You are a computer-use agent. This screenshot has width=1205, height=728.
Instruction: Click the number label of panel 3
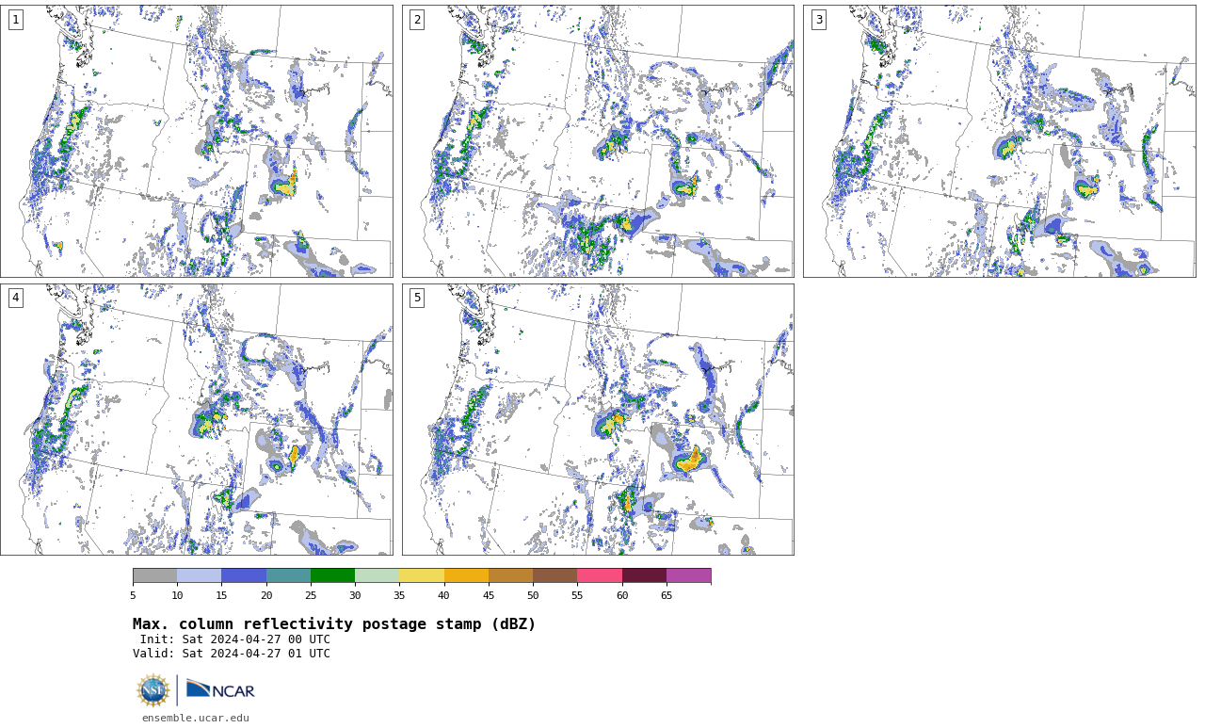coord(819,20)
